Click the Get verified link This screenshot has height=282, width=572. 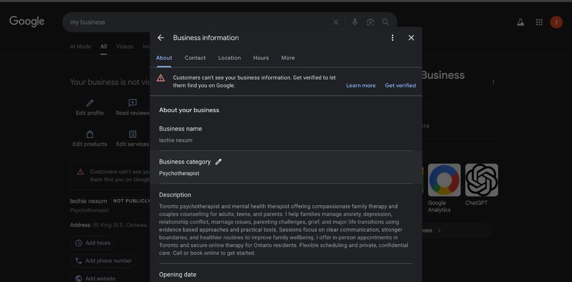[x=401, y=85]
